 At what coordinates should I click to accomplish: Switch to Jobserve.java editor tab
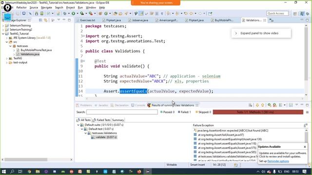[x=138, y=20]
